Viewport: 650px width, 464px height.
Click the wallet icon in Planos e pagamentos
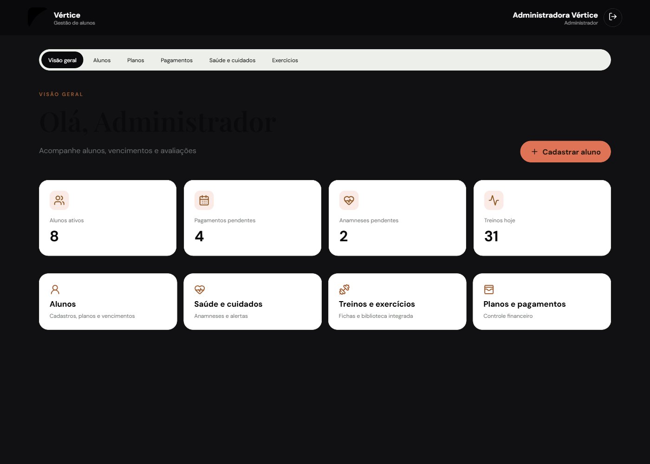[x=489, y=290]
